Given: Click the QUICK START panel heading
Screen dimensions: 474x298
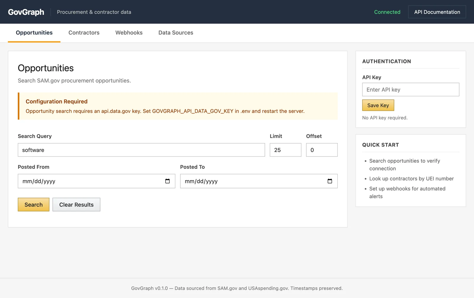Looking at the screenshot, I should coord(380,145).
